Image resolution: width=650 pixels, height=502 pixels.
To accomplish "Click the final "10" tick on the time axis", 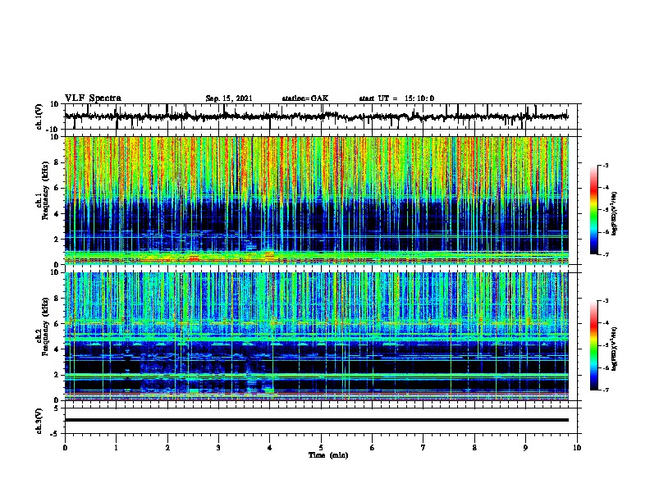I will click(x=577, y=447).
